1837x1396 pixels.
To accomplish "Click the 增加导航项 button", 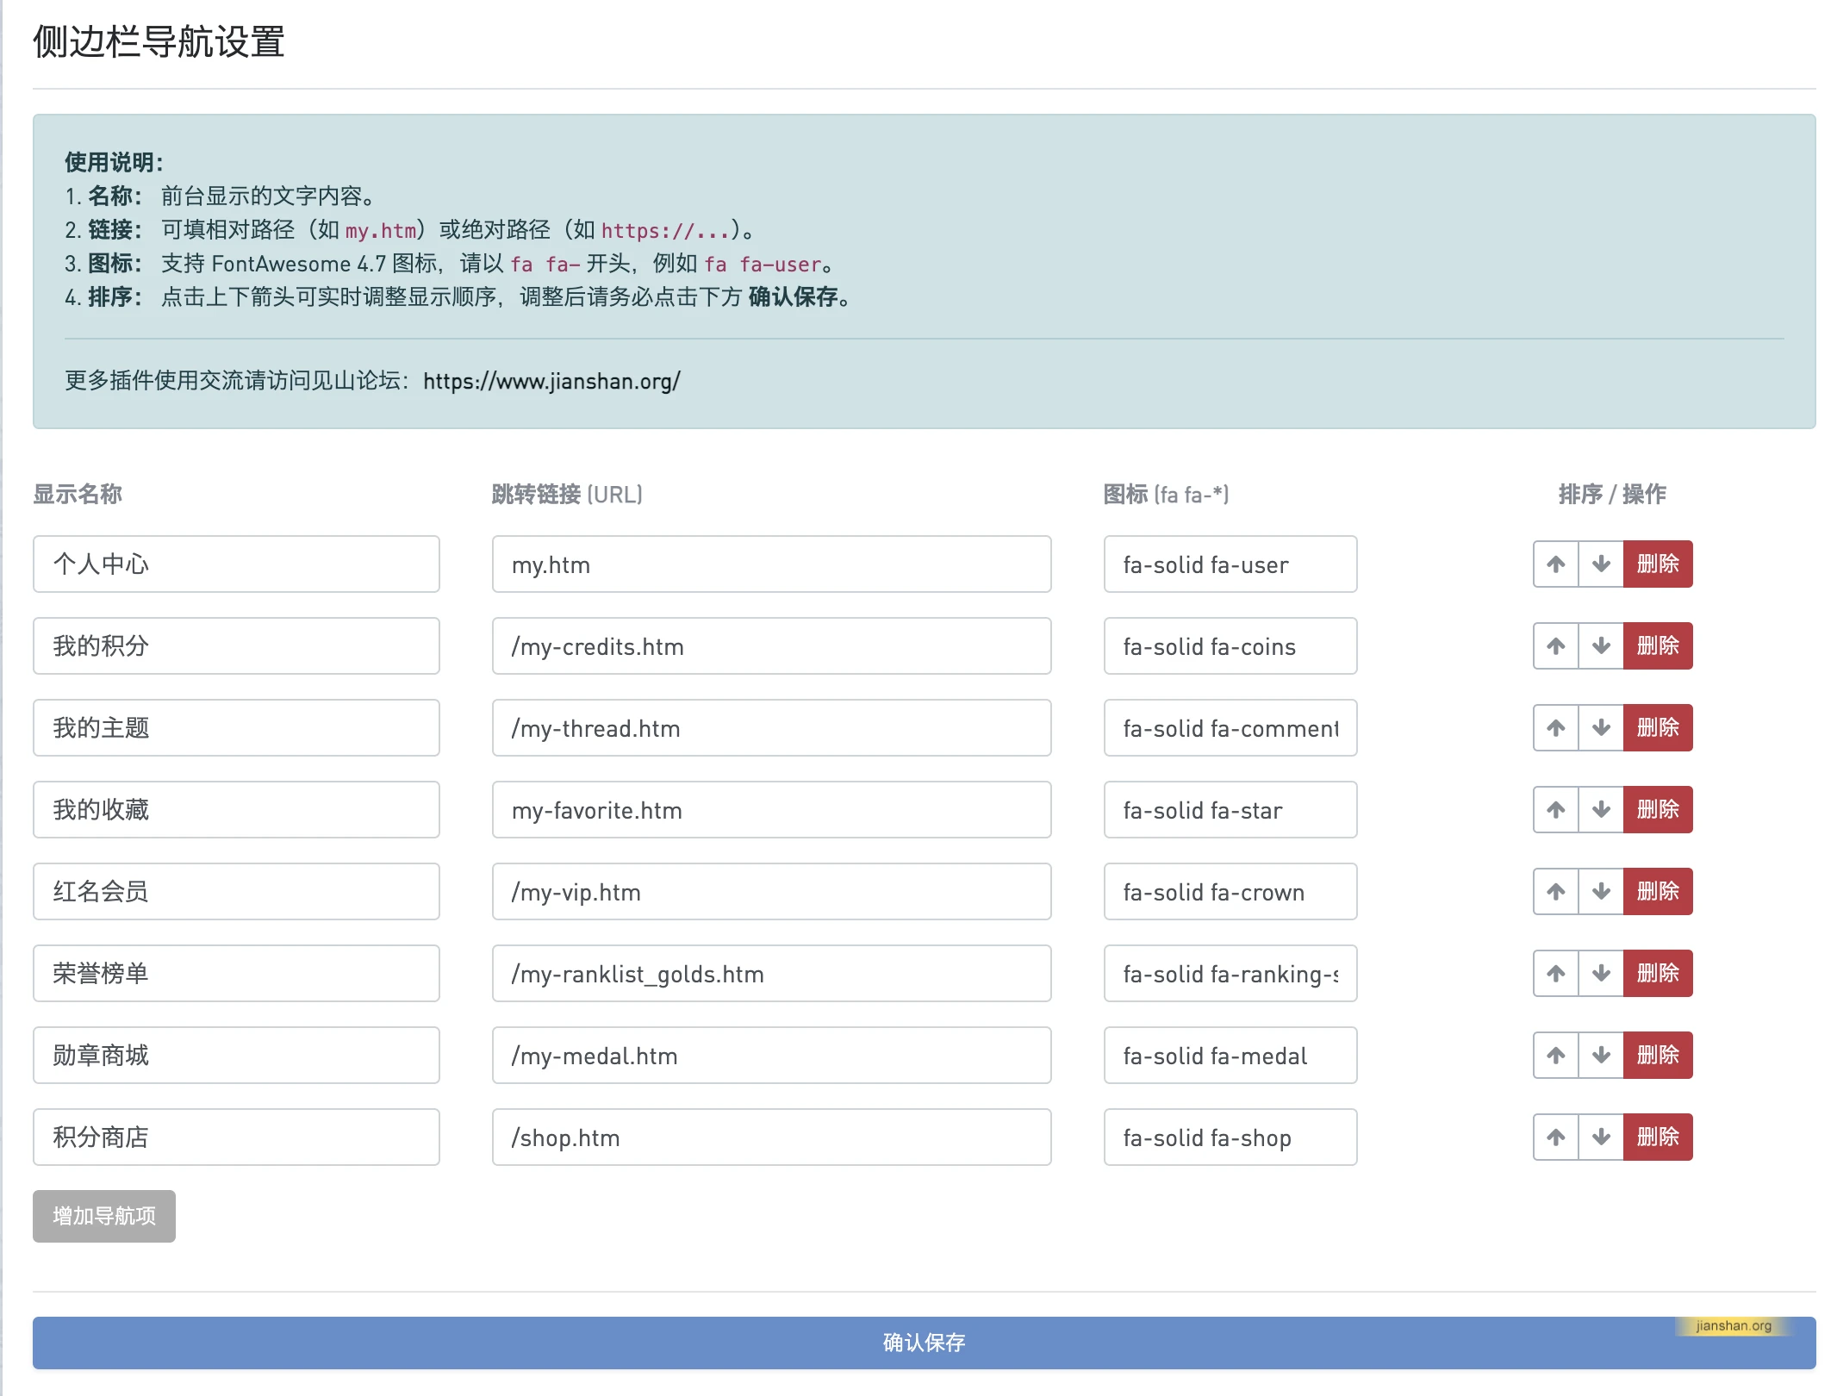I will [x=104, y=1216].
